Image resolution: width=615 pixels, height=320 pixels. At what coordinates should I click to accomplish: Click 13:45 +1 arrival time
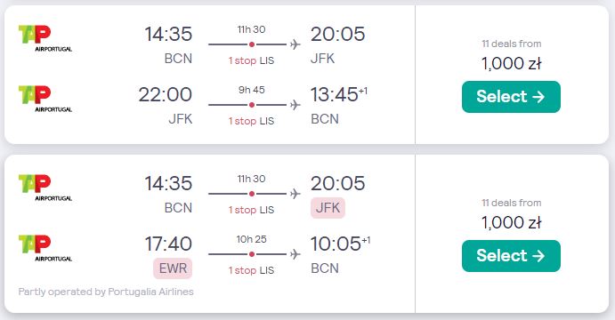click(x=339, y=94)
